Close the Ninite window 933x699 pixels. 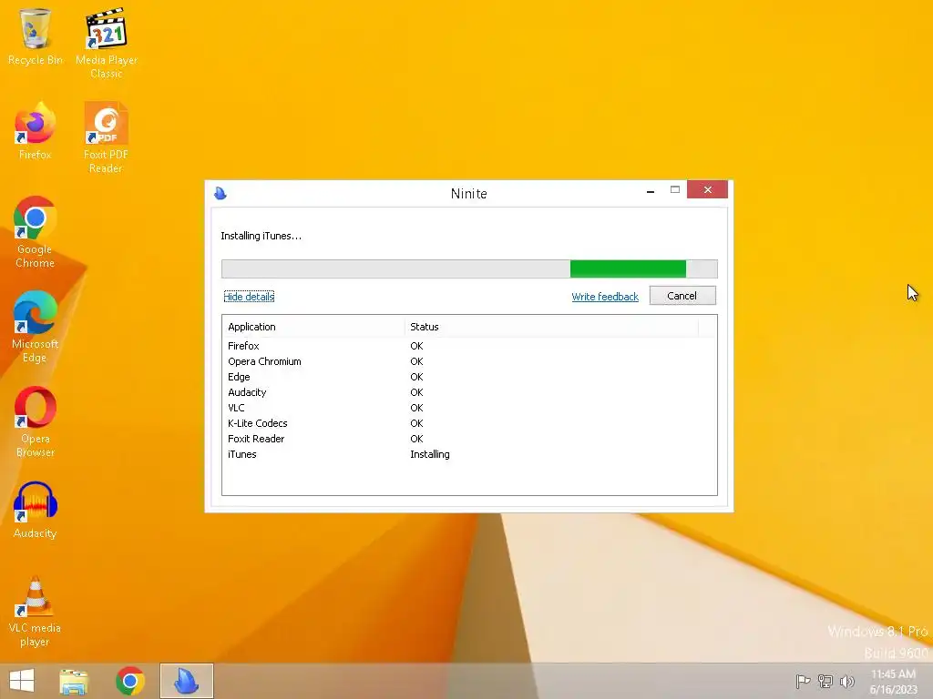coord(707,189)
